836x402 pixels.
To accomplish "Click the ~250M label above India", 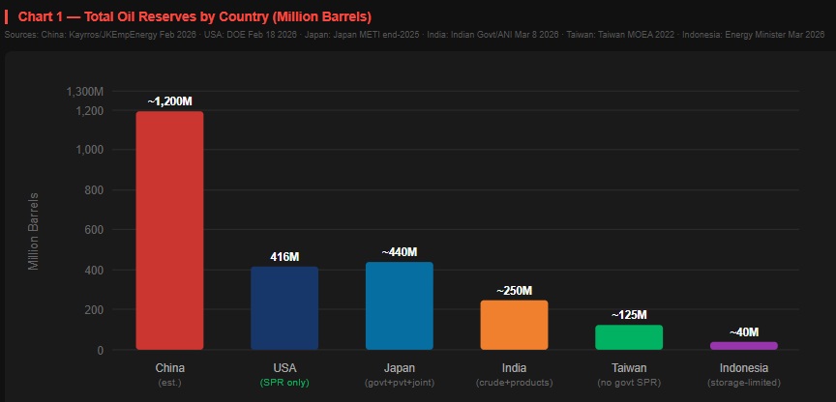I will coord(514,291).
